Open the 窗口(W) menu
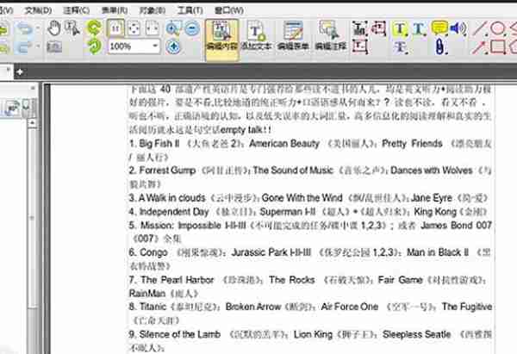 [x=229, y=10]
